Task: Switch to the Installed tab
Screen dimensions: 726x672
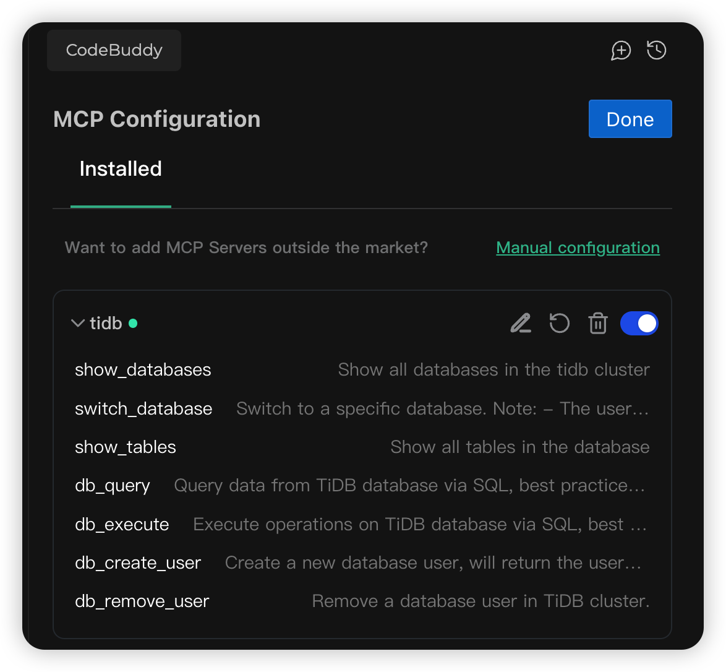Action: pyautogui.click(x=121, y=169)
